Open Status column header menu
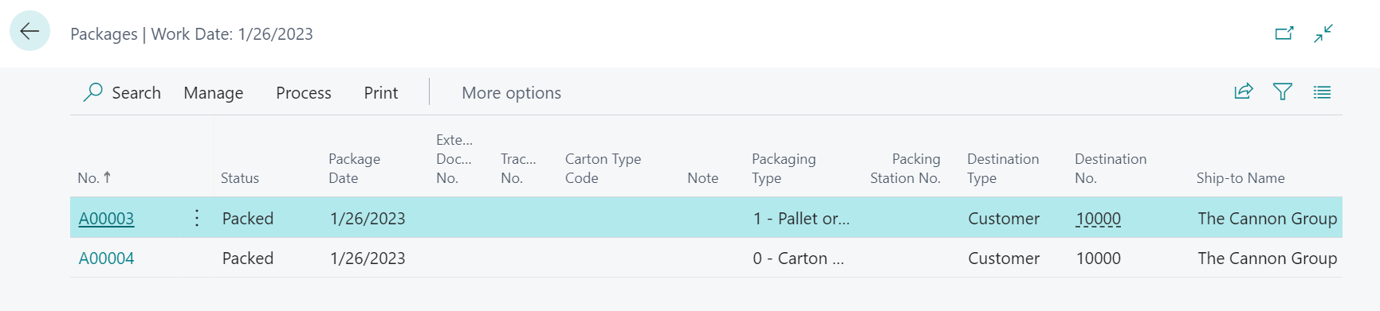The image size is (1380, 311). [x=240, y=178]
